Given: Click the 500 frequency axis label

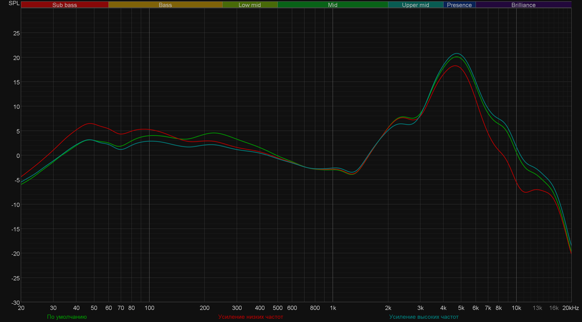Looking at the screenshot, I should [278, 308].
